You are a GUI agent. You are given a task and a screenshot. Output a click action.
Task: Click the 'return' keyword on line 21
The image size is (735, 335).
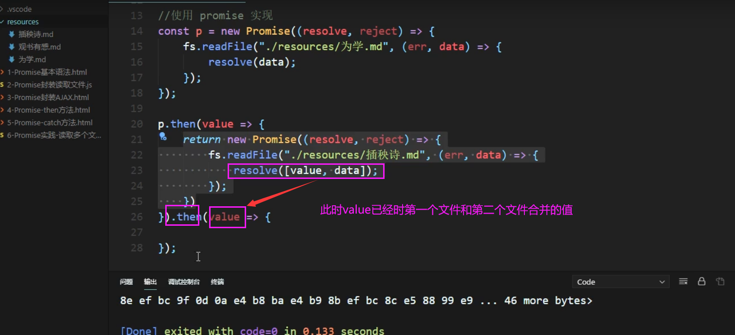[x=202, y=139]
